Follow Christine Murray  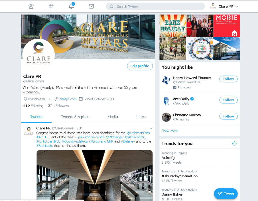tap(228, 116)
